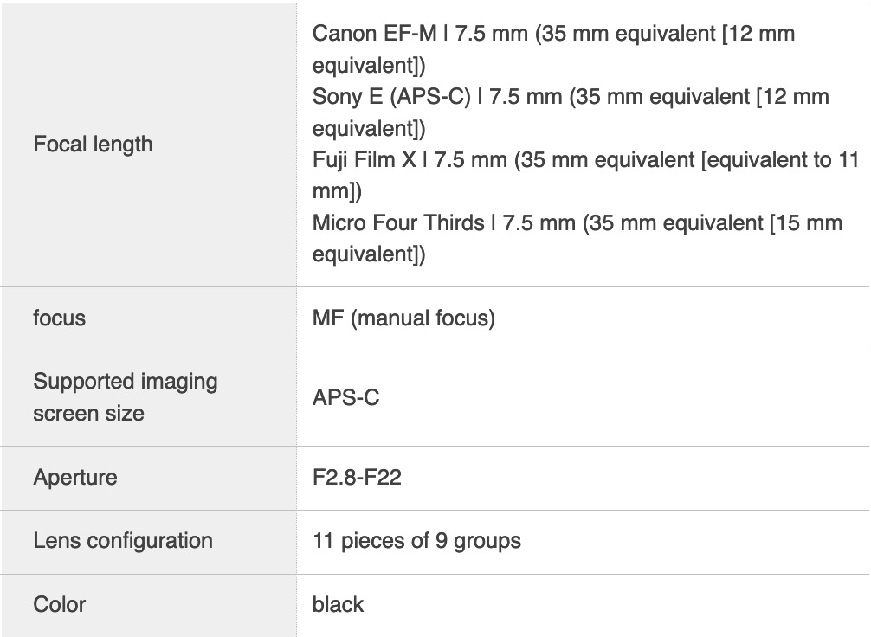The image size is (871, 637).
Task: Select the F2.8-F22 aperture value
Action: pyautogui.click(x=357, y=478)
